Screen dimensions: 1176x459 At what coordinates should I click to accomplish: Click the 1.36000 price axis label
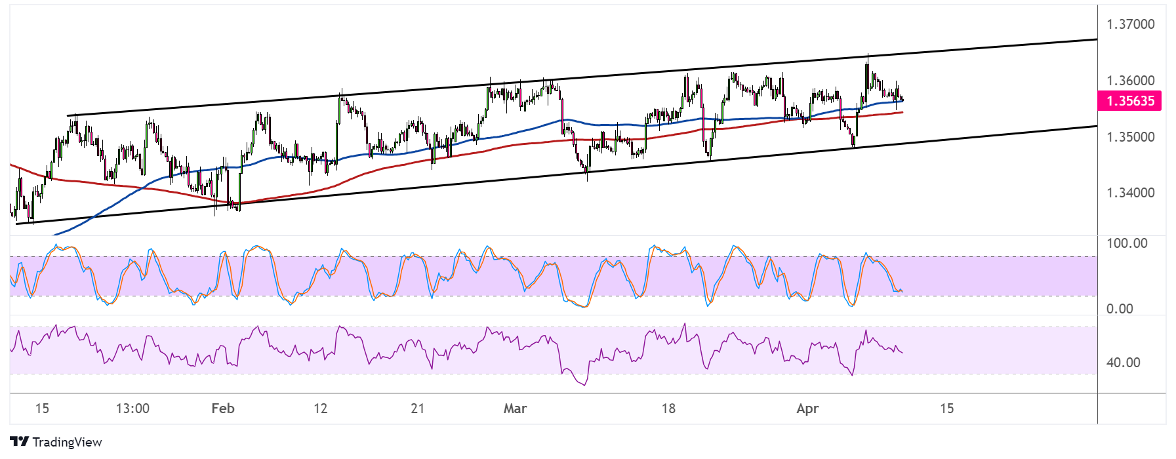tap(1130, 81)
